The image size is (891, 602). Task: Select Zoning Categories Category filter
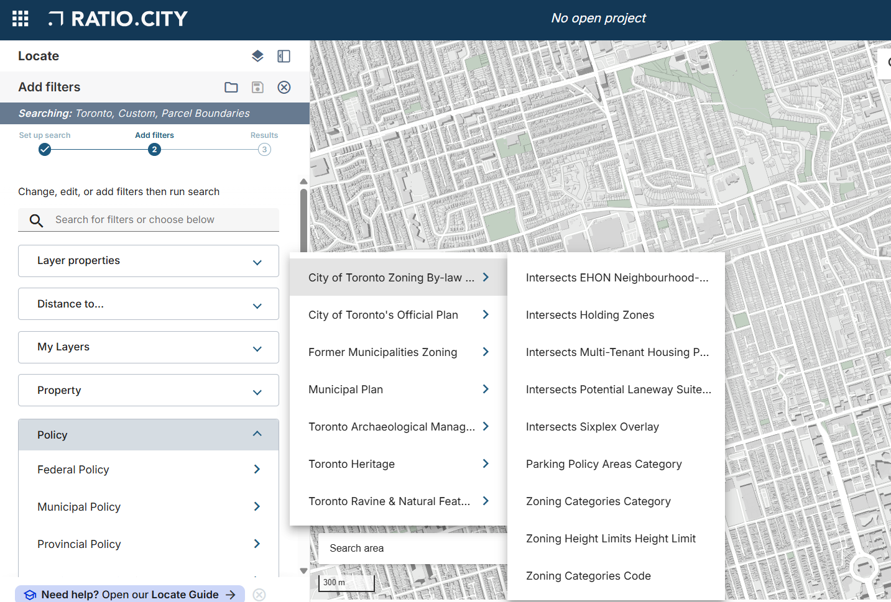(x=616, y=501)
